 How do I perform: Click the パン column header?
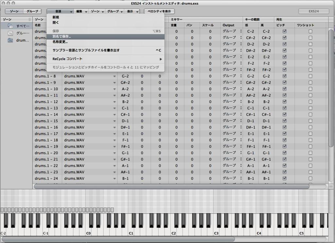point(192,25)
